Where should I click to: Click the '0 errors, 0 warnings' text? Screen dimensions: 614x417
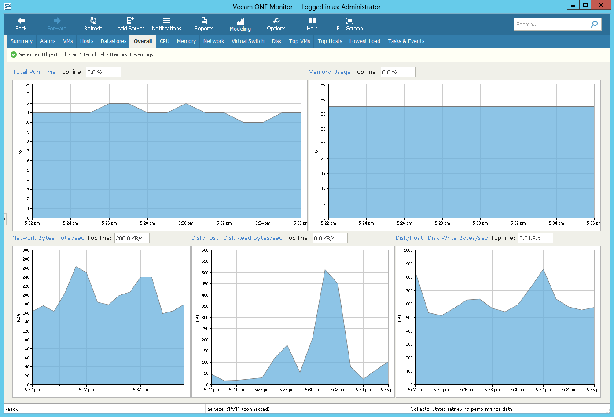[132, 54]
